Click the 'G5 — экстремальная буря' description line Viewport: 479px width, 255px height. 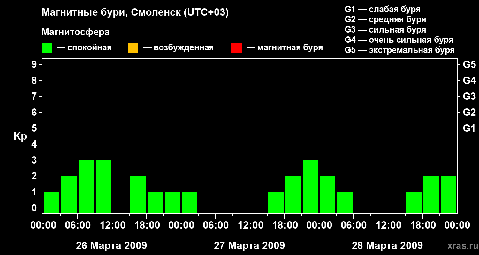tap(399, 50)
